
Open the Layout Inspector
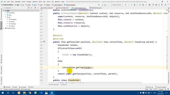point(161,87)
